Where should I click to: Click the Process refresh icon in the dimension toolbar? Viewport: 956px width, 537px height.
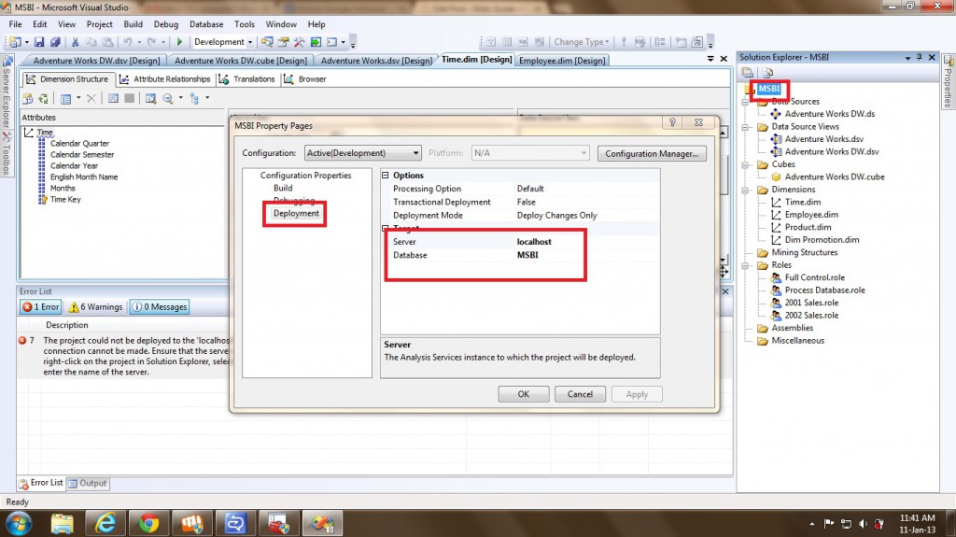(44, 98)
